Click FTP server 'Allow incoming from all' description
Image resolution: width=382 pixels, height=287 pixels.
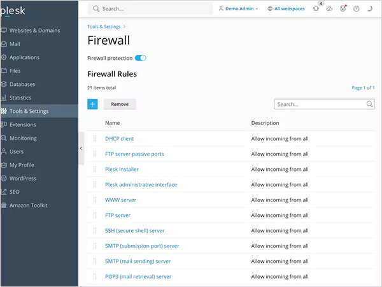coord(279,216)
